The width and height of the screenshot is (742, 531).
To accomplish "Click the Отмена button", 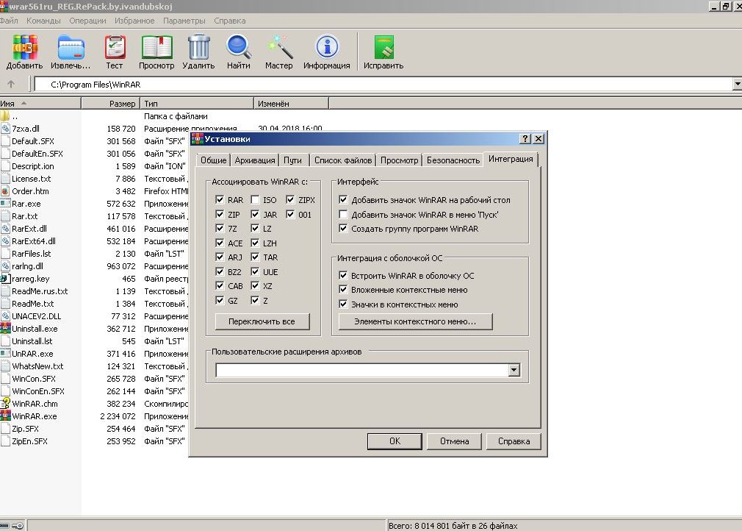I will pos(454,441).
